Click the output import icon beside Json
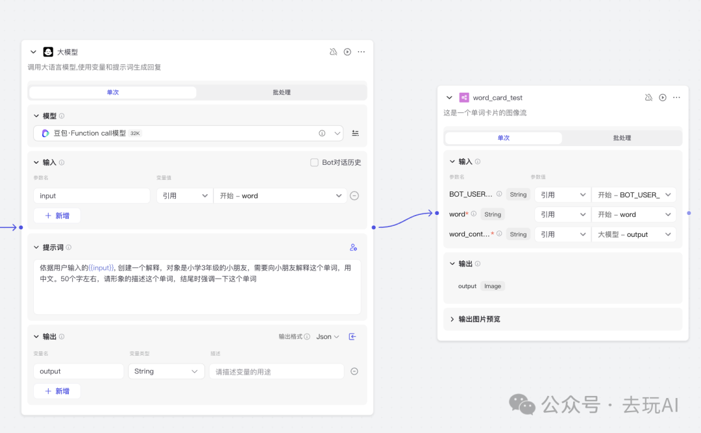This screenshot has height=433, width=701. pos(352,336)
